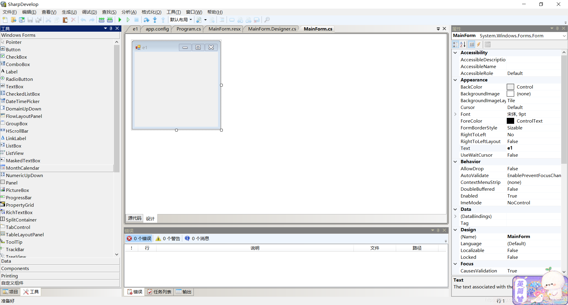Switch to the 源代码 source view tab
568x305 pixels.
click(x=135, y=218)
